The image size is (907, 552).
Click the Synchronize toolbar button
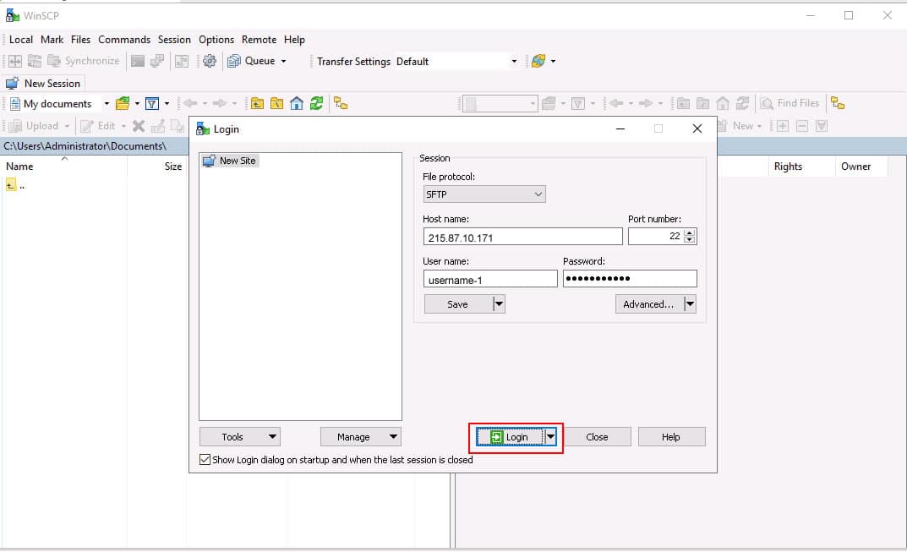(84, 61)
